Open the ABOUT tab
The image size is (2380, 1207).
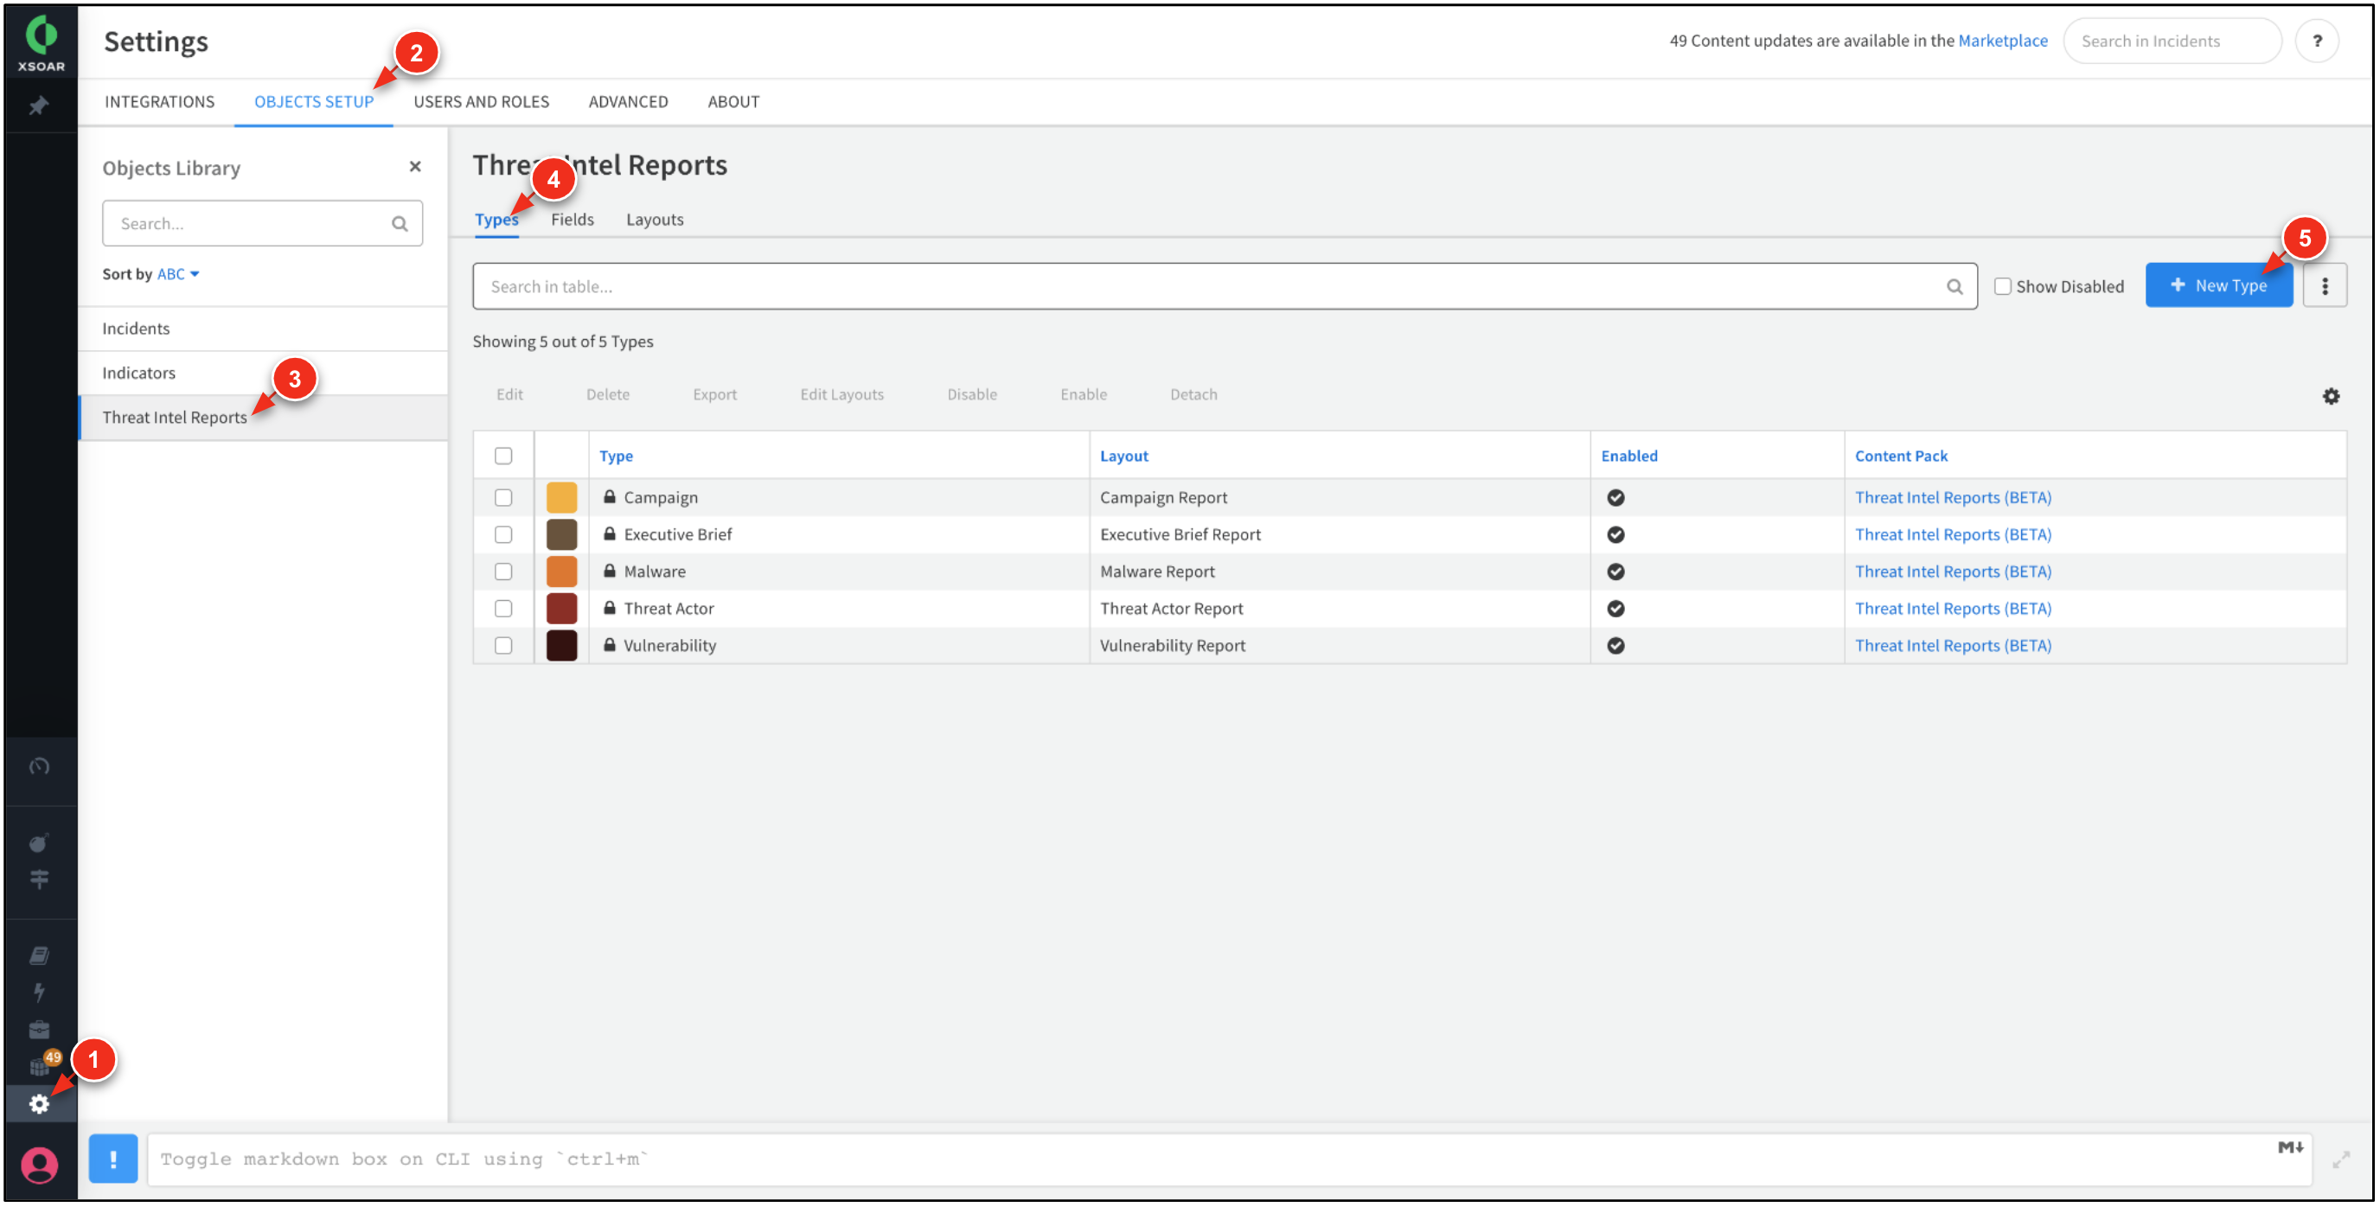tap(733, 101)
